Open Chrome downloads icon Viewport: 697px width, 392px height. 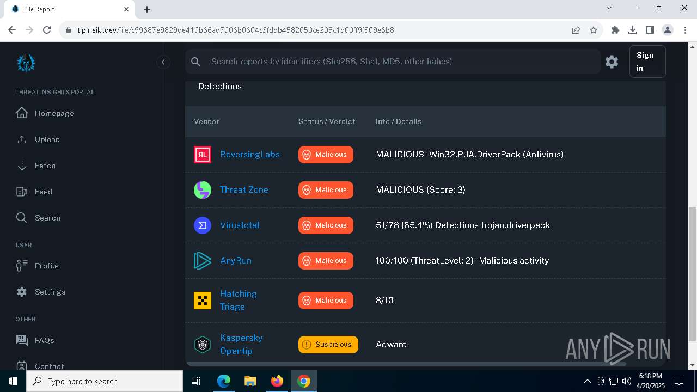tap(633, 30)
